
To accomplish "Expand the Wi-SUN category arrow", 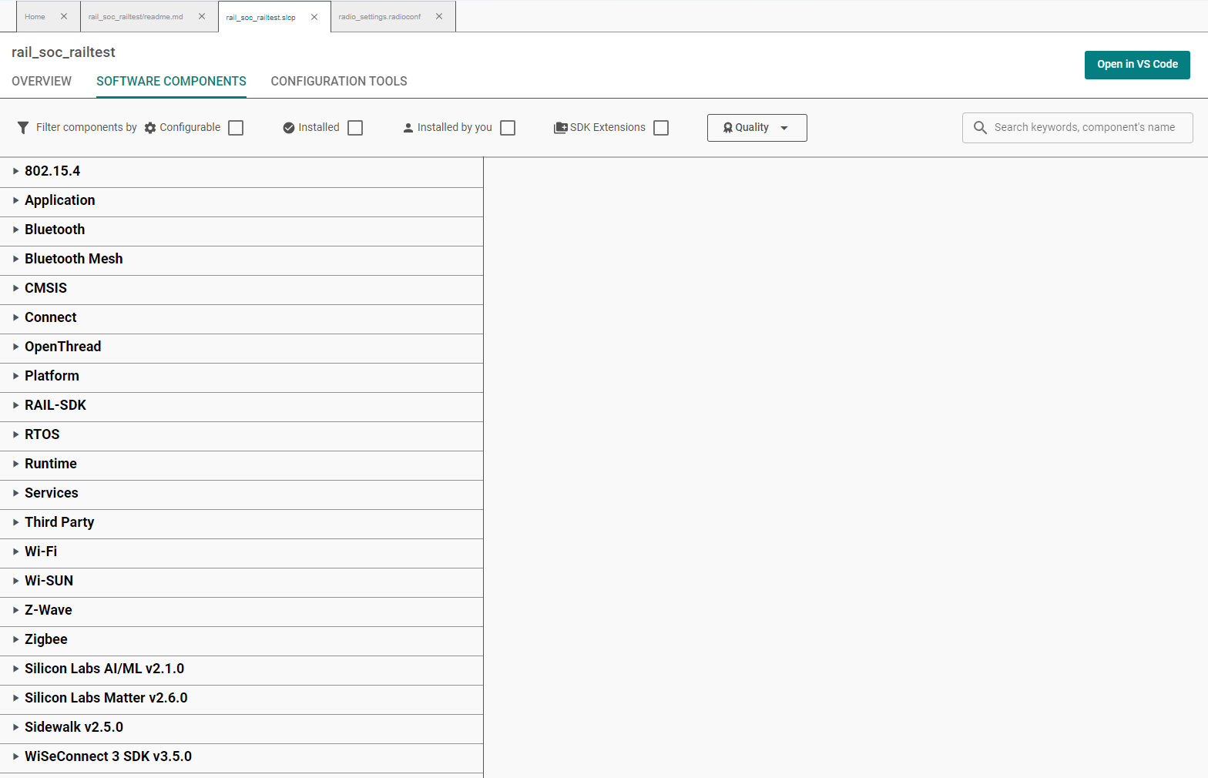I will 15,581.
